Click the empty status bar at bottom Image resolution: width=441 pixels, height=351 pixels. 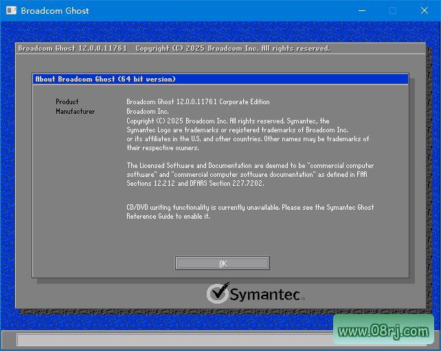(172, 339)
